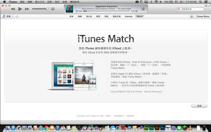
Task: Click the search library field
Action: (x=191, y=9)
